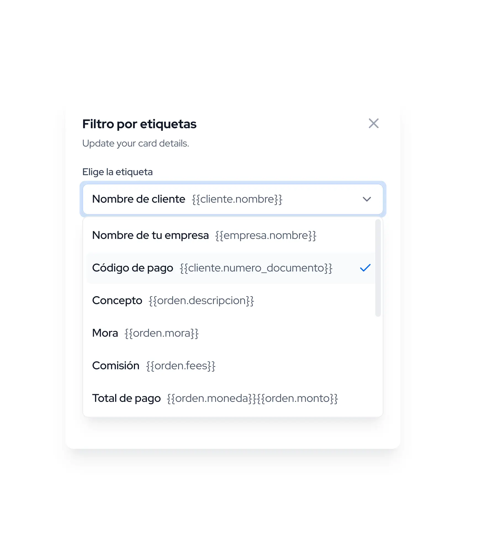
Task: Click the {{empresa.nombre}} variable text
Action: coord(266,236)
